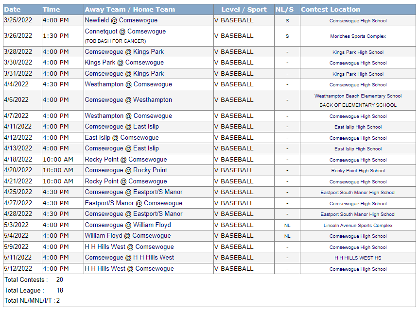The width and height of the screenshot is (419, 311).
Task: Open H H Hills West @ Comsewogue on 5/12/2022
Action: pos(129,269)
